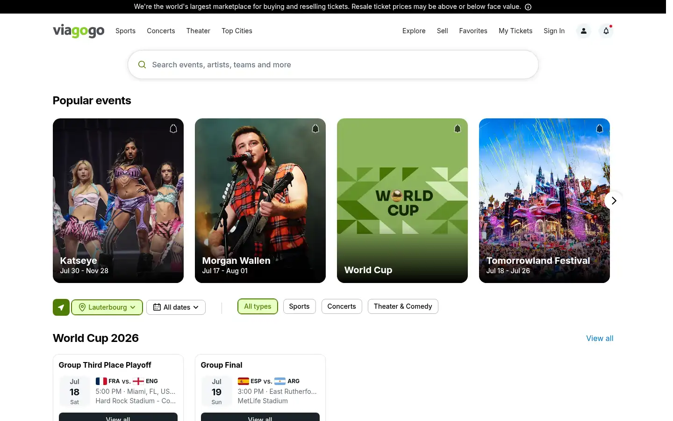Go to Explore page
Viewport: 673px width, 421px height.
pos(414,31)
